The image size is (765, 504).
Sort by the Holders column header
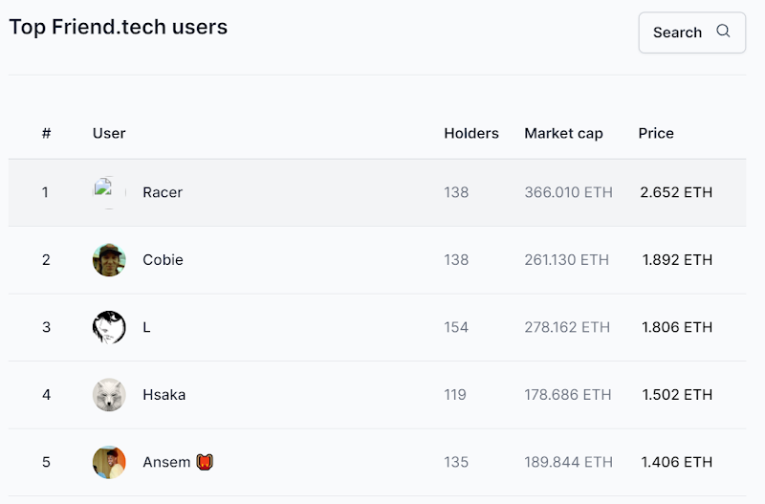tap(471, 133)
